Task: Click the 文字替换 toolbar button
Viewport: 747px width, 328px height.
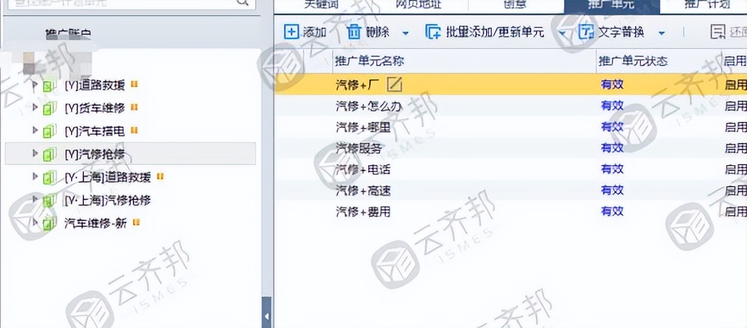Action: tap(611, 31)
